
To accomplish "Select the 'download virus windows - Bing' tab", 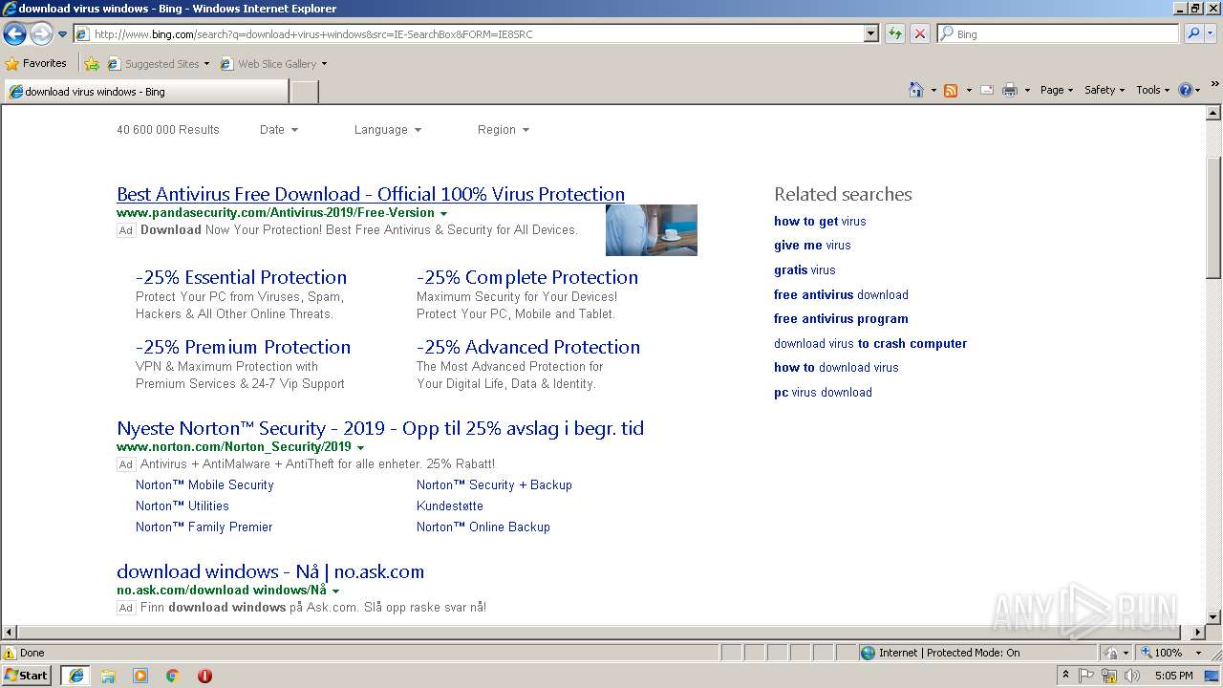I will (145, 92).
